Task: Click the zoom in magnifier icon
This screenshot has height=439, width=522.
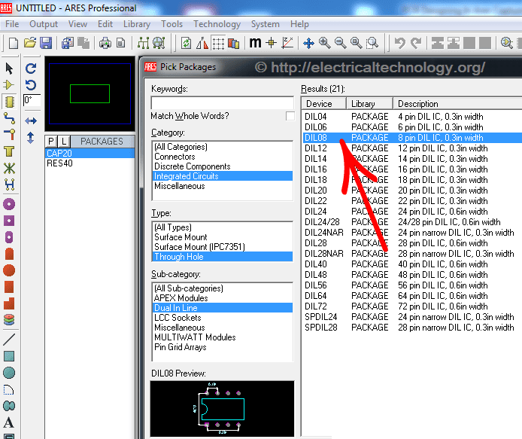Action: click(325, 43)
